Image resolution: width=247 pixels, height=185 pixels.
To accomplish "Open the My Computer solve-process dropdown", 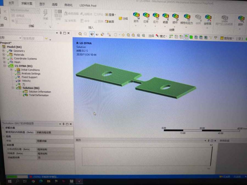I will pyautogui.click(x=38, y=10).
